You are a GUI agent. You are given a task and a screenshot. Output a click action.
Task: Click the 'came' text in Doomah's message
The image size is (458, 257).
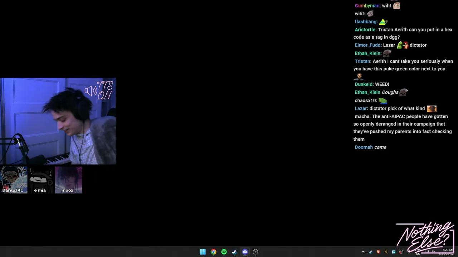tap(380, 147)
